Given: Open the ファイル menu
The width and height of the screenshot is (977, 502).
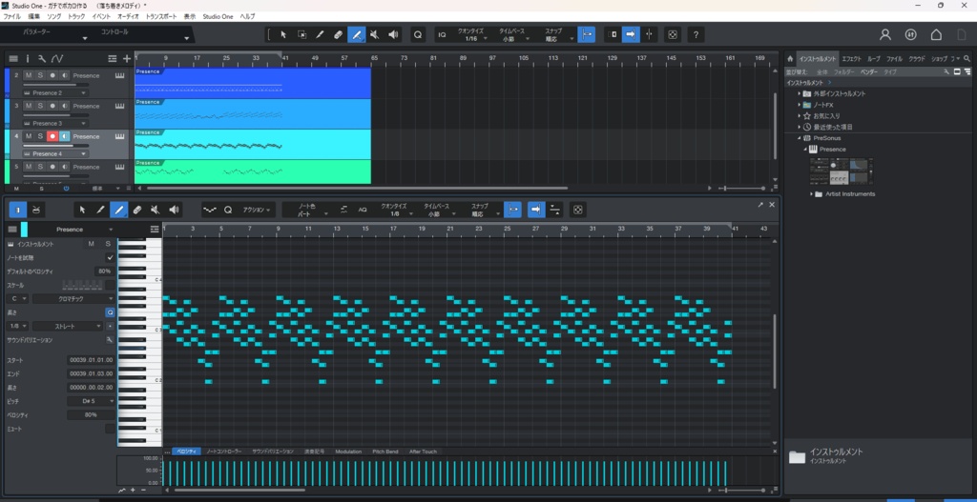Looking at the screenshot, I should point(11,16).
